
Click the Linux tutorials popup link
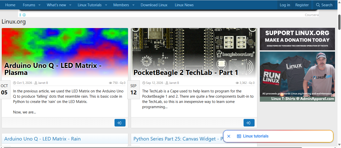pyautogui.click(x=256, y=136)
